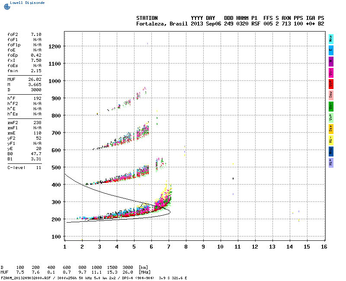346x281 pixels.
Task: Click the date Sep06 in the header
Action: (214, 24)
